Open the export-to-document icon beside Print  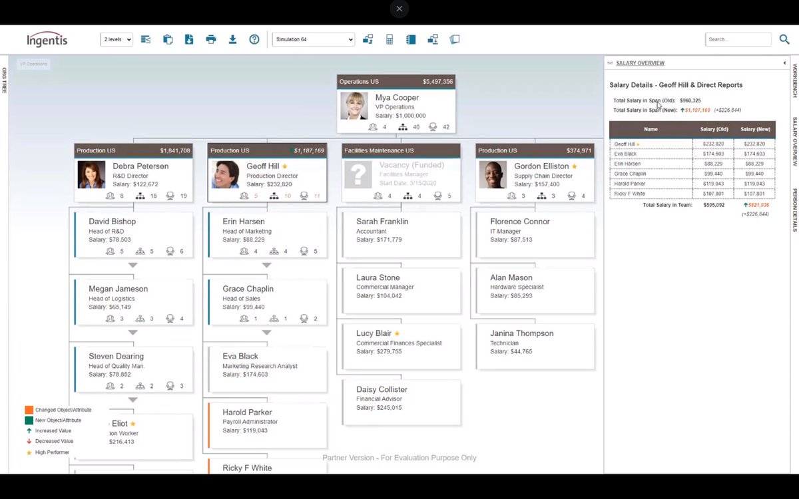pyautogui.click(x=189, y=39)
